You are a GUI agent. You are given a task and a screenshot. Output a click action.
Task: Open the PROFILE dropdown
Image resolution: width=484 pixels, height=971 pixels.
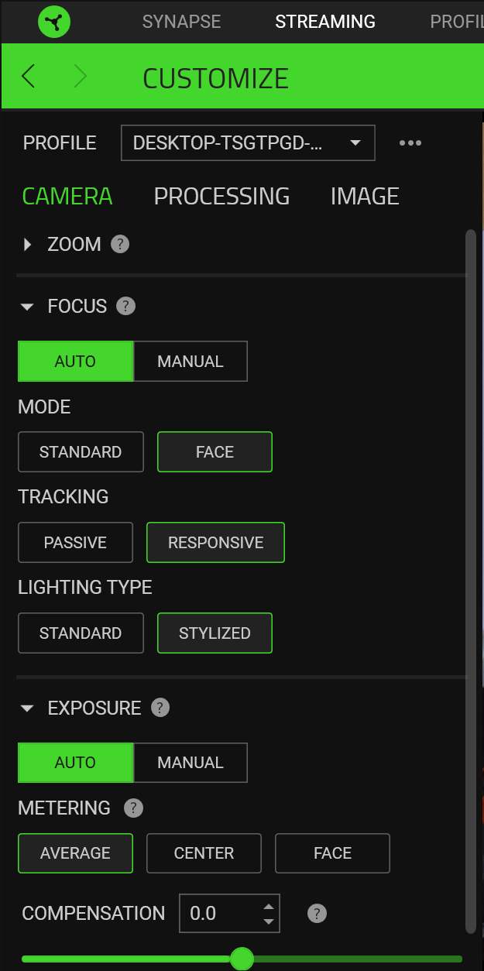pos(248,143)
